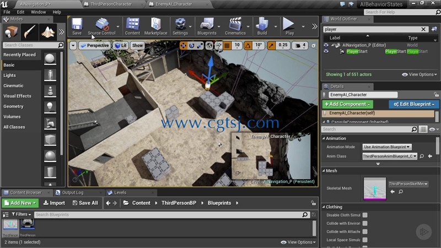The height and width of the screenshot is (248, 441).
Task: Select the scale tool in viewport toolbar
Action: pyautogui.click(x=200, y=46)
